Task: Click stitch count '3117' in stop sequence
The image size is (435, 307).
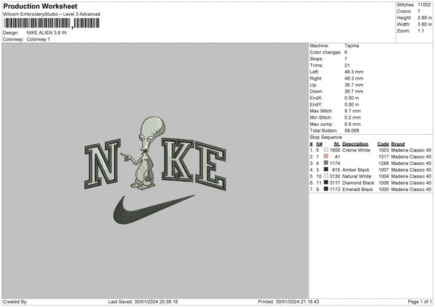Action: (335, 183)
